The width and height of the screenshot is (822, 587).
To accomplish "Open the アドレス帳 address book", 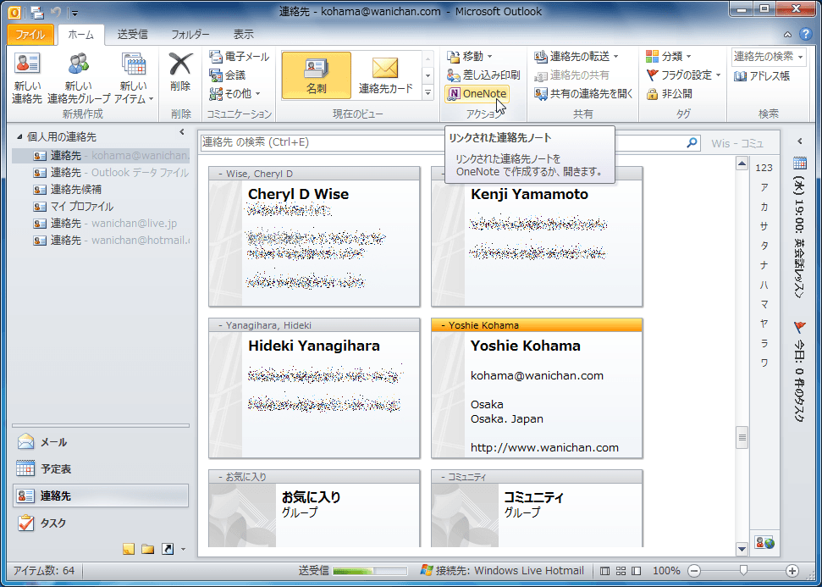I will (x=761, y=76).
